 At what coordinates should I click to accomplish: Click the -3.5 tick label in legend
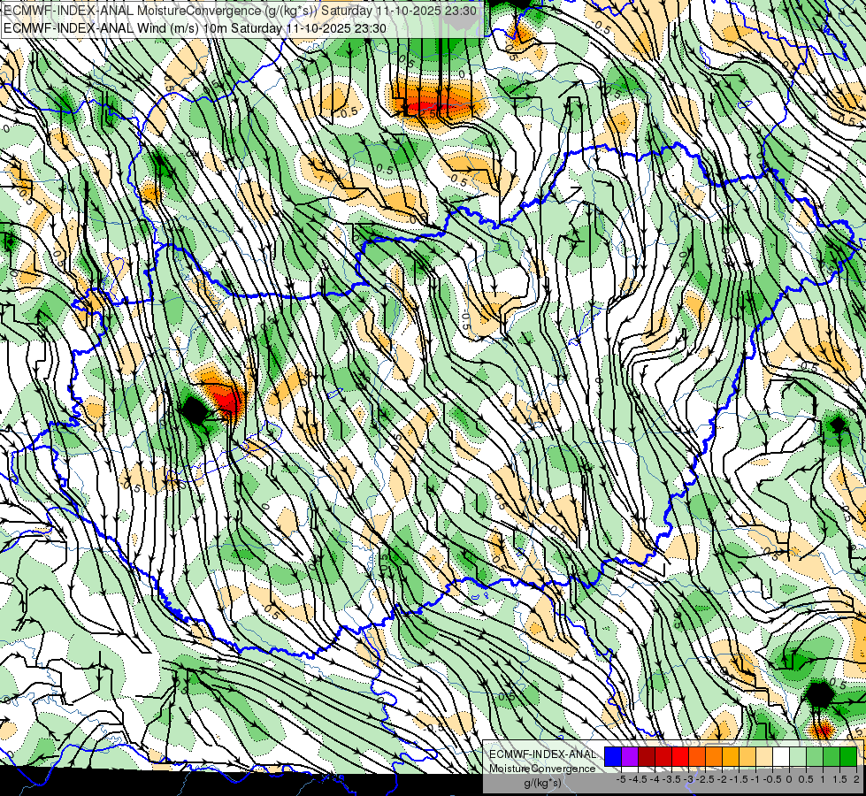coord(671,779)
